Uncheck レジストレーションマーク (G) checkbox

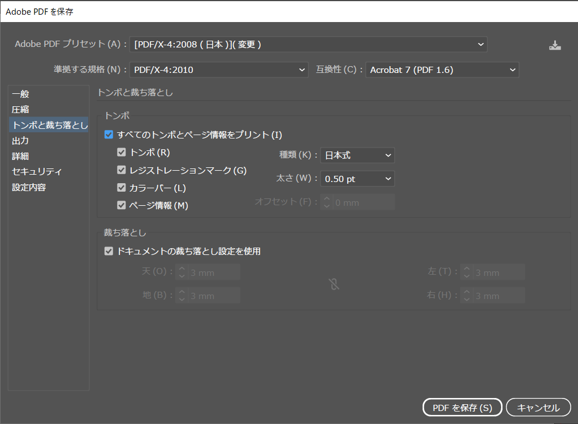[x=121, y=170]
